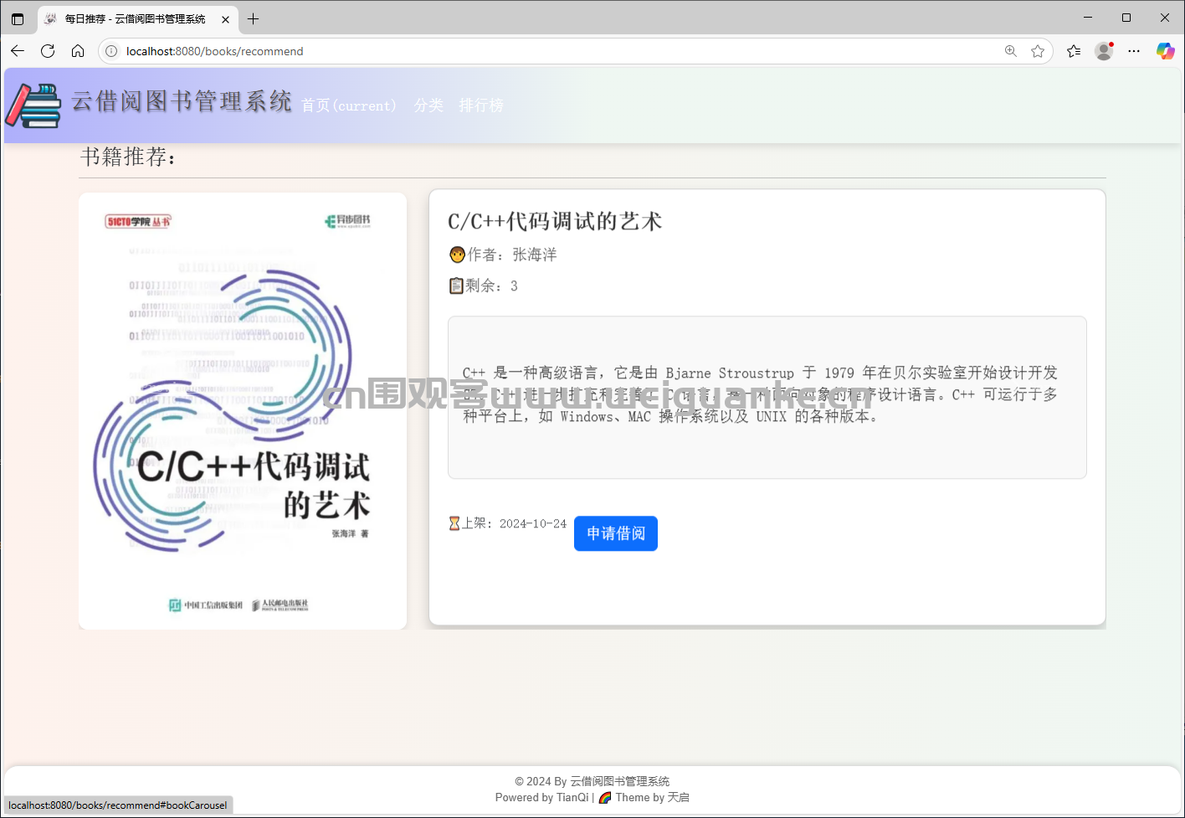
Task: Open the browser home page icon
Action: (x=78, y=51)
